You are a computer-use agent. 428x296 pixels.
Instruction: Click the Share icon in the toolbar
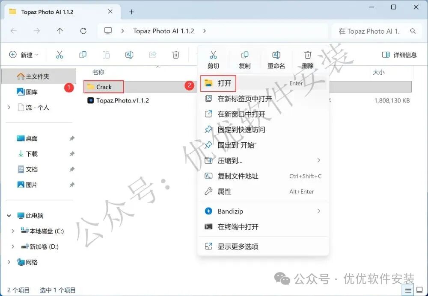pos(153,55)
